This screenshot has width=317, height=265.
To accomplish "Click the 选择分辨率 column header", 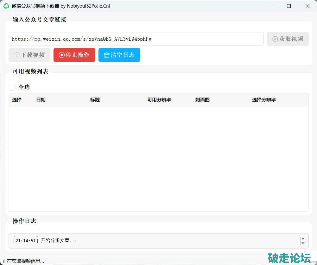I will pyautogui.click(x=264, y=100).
